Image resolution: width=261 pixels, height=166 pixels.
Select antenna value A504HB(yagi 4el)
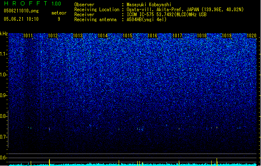146,20
